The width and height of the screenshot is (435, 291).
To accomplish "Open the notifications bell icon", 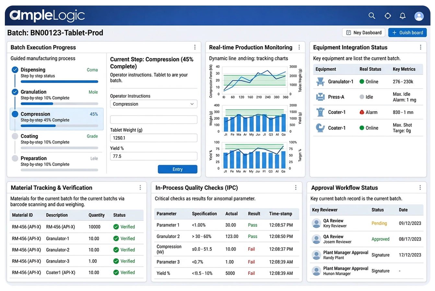I will [403, 16].
